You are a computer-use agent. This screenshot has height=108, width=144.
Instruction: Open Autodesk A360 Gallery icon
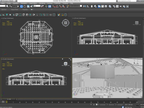[127, 6]
